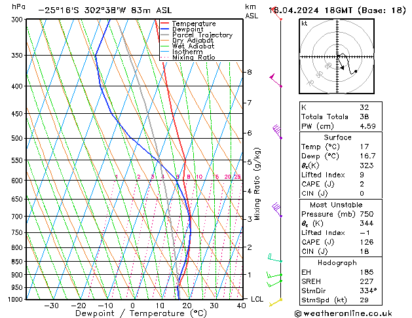
Task: Click the hodograph storm motion arrowhead
Action: [x=343, y=68]
